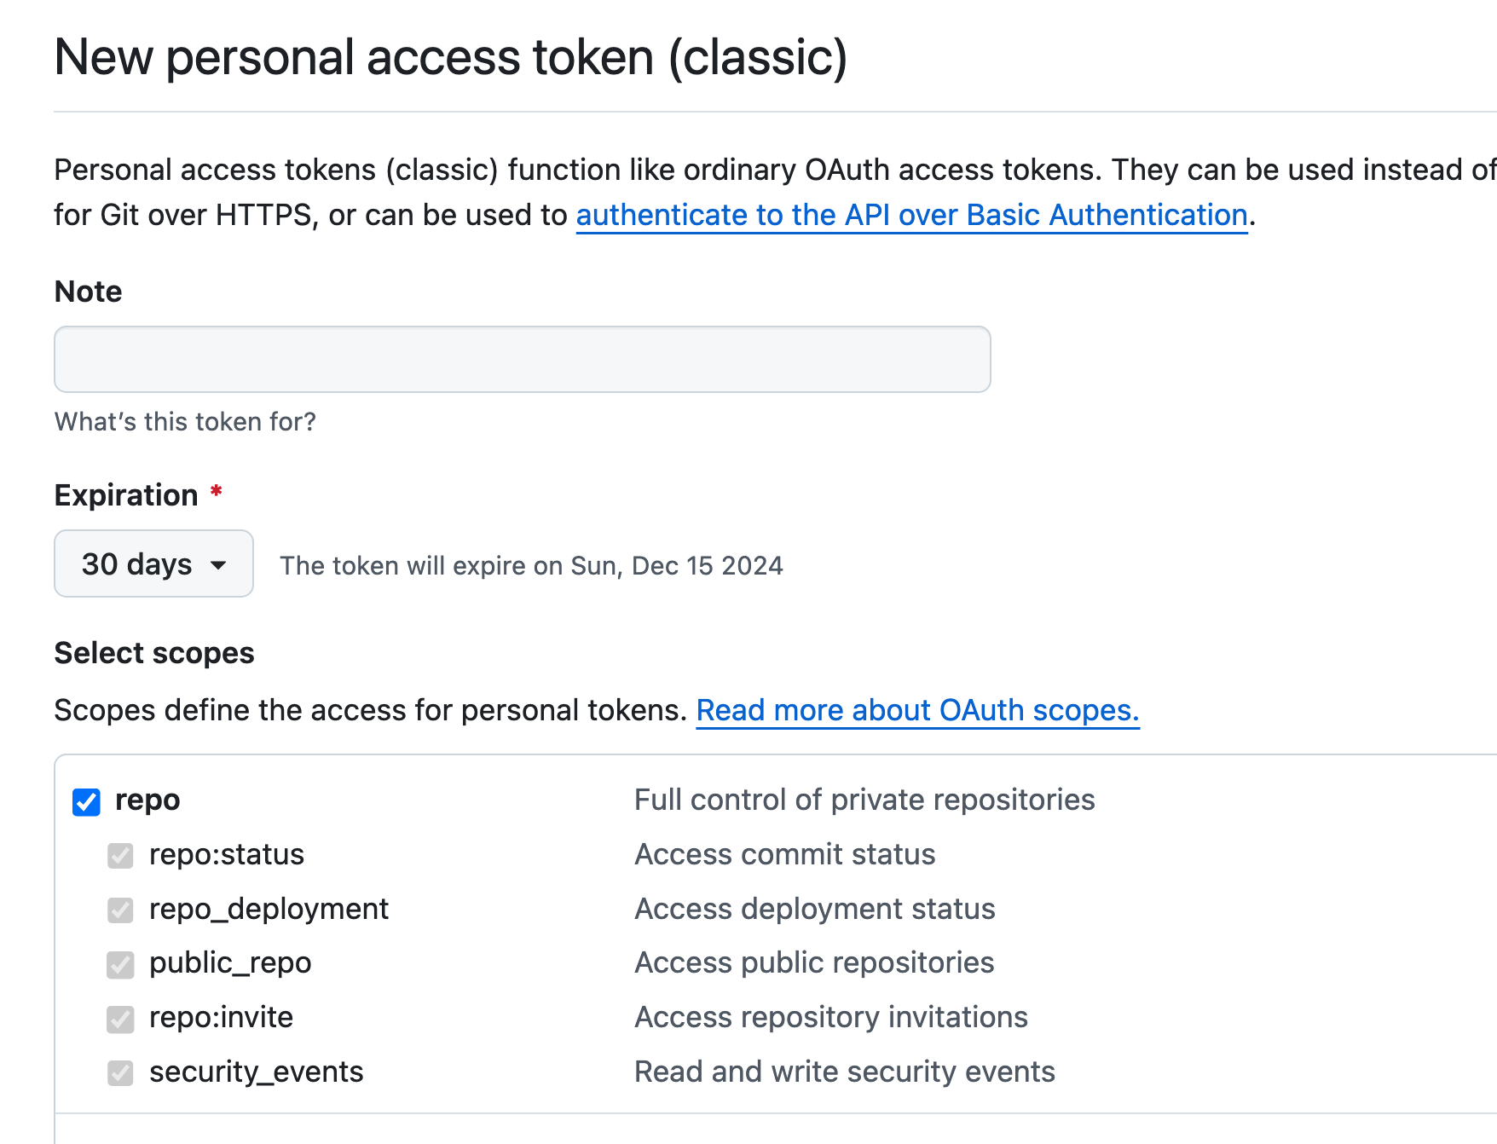The width and height of the screenshot is (1497, 1144).
Task: Open the Basic Authentication API link
Action: pos(911,215)
